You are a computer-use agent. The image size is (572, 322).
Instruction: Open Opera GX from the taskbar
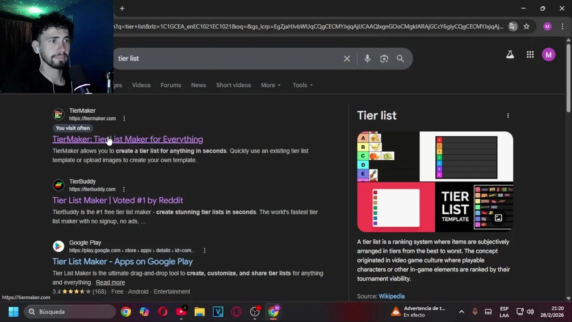236,312
